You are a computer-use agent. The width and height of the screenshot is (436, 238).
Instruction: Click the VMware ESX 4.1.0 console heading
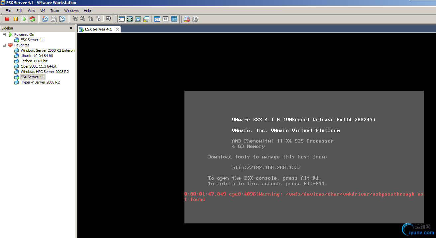[x=304, y=120]
